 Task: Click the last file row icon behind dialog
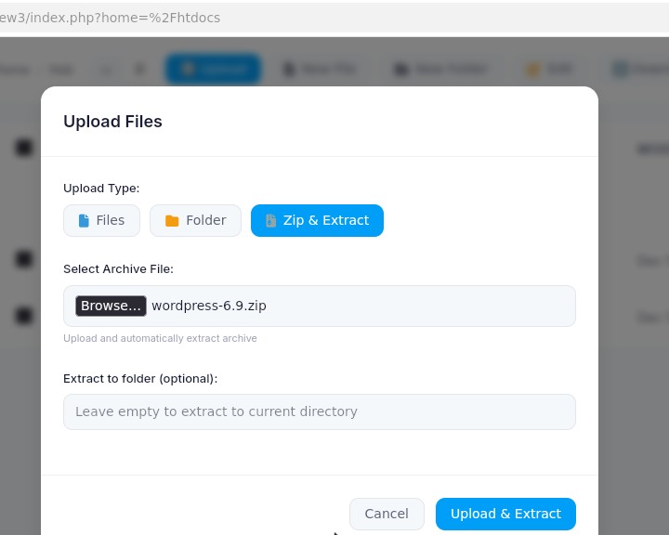tap(24, 316)
